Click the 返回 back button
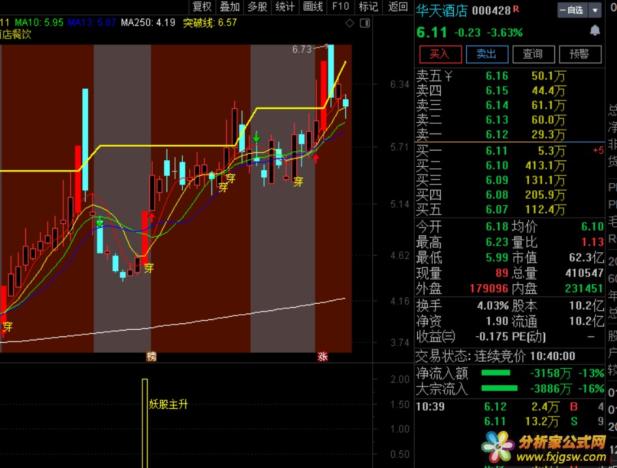This screenshot has width=617, height=468. 398,7
